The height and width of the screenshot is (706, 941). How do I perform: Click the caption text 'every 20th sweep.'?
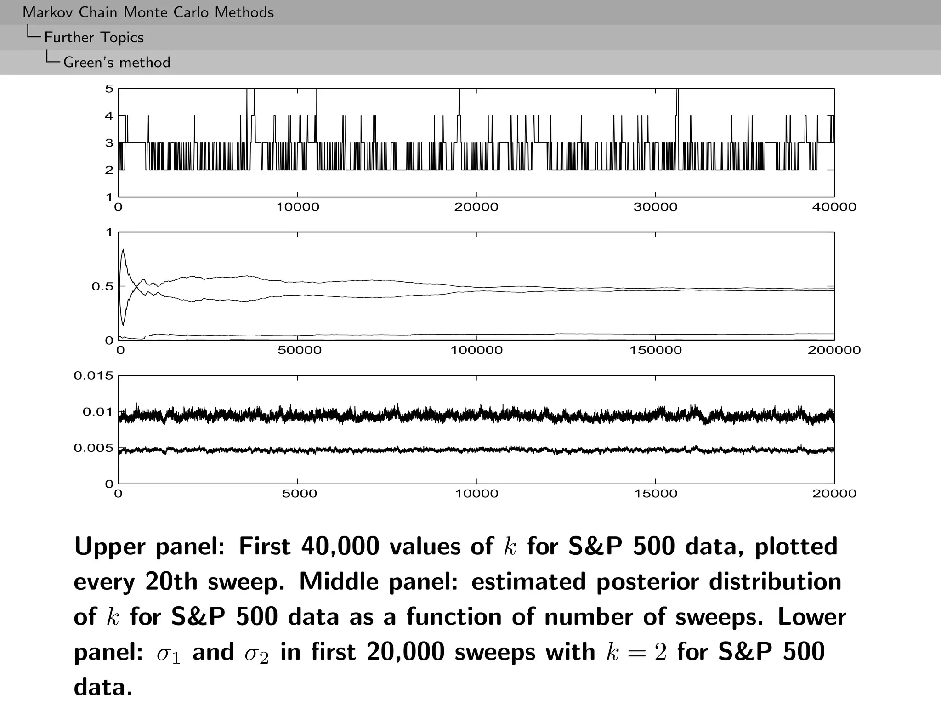(x=180, y=582)
